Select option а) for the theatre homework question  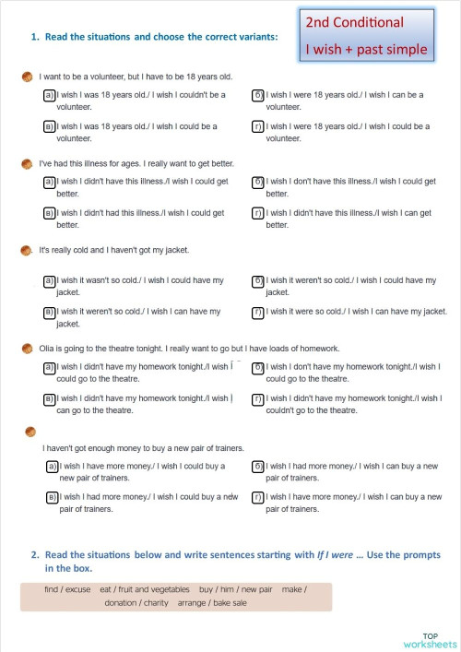[50, 368]
